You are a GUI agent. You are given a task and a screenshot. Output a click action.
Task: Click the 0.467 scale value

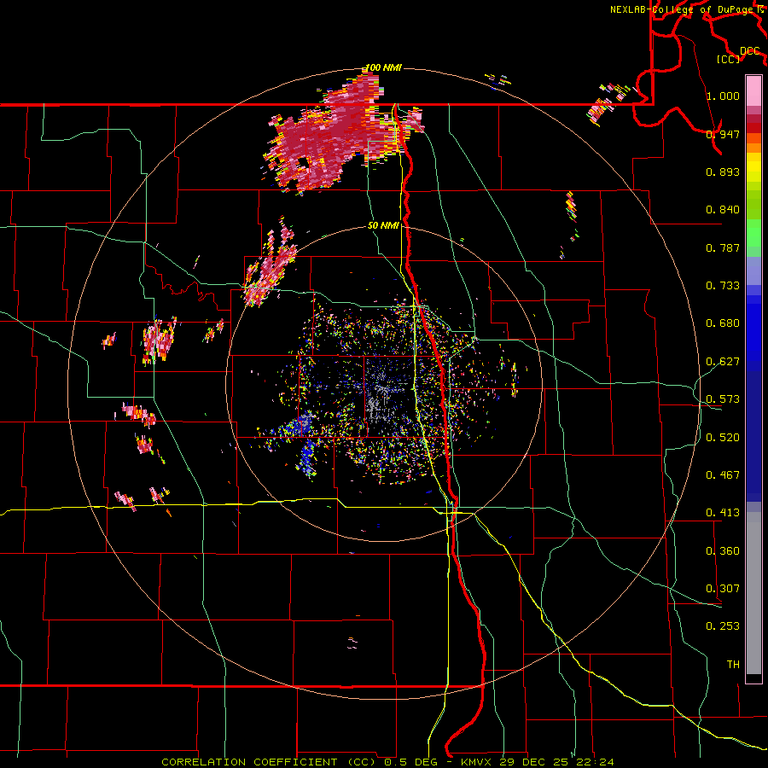(723, 475)
